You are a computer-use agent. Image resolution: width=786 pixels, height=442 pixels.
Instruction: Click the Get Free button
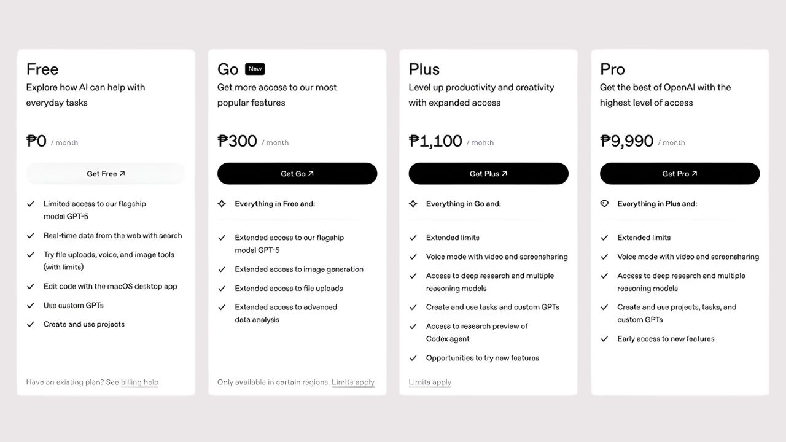106,174
